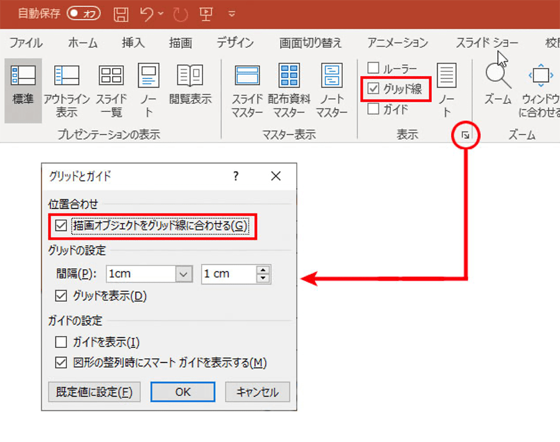Open スライド マスター view
This screenshot has width=560, height=442.
tap(247, 91)
